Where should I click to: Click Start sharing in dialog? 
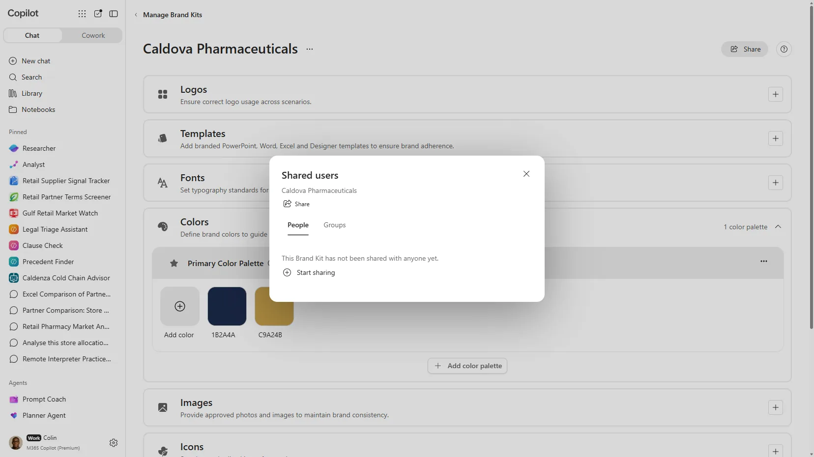(x=309, y=272)
